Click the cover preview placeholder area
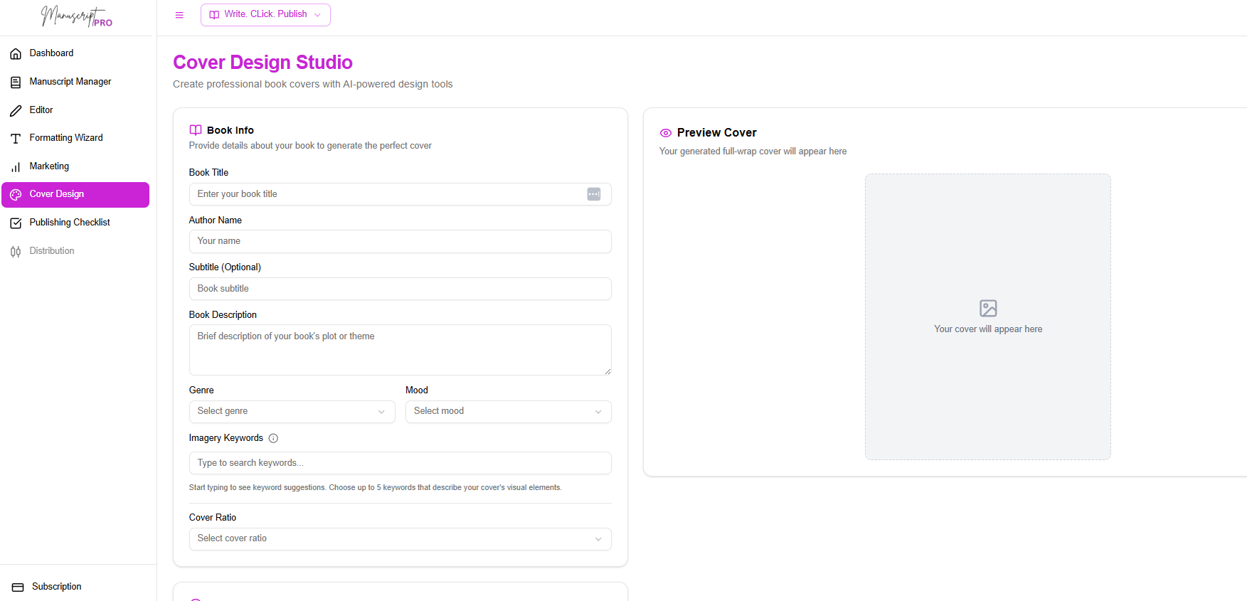This screenshot has height=601, width=1247. pyautogui.click(x=987, y=316)
